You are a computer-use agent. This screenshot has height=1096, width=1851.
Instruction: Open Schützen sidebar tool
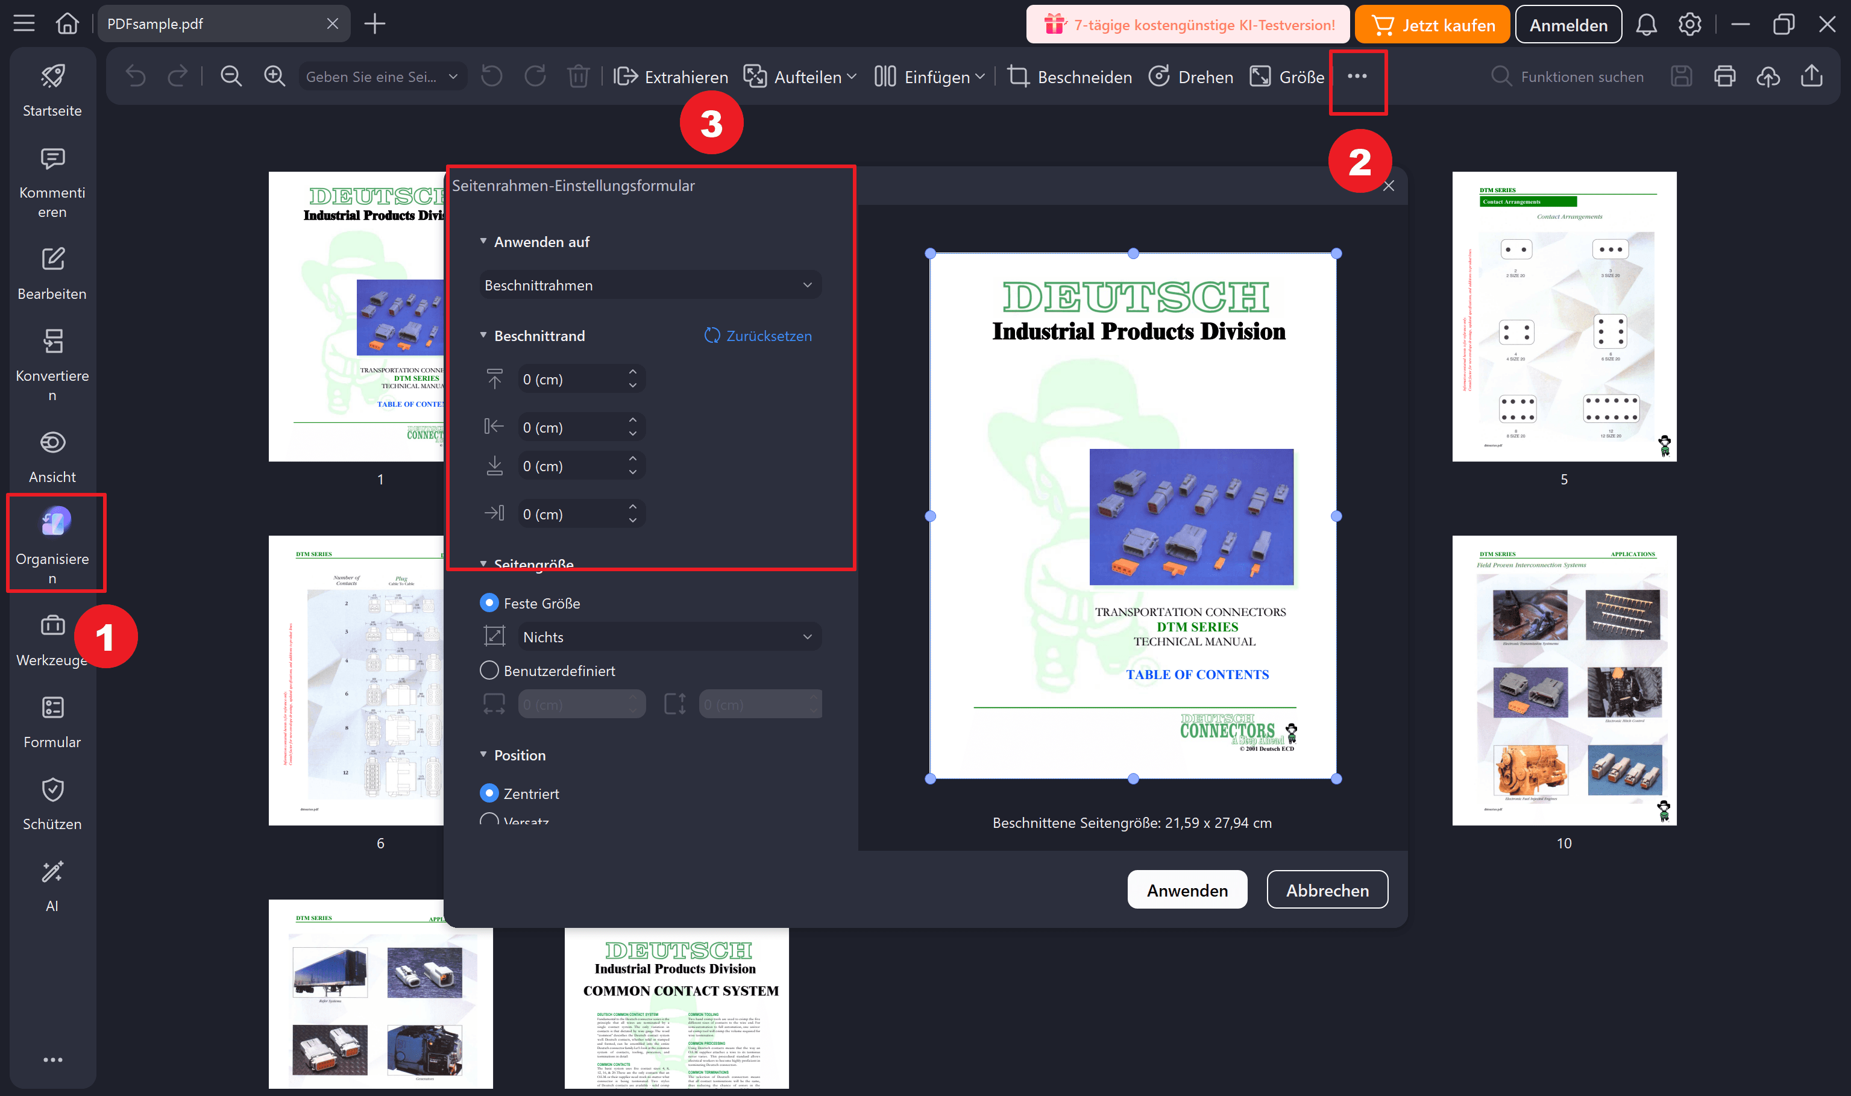coord(52,804)
